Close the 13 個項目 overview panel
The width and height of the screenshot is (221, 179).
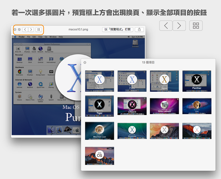pyautogui.click(x=85, y=62)
